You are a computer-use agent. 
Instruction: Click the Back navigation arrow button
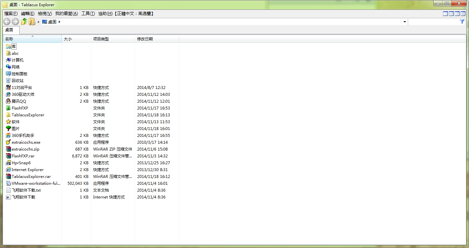point(7,22)
